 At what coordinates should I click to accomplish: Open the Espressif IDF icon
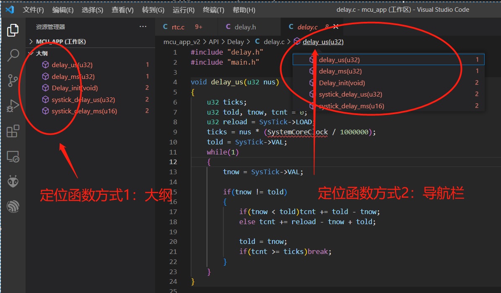tap(13, 206)
